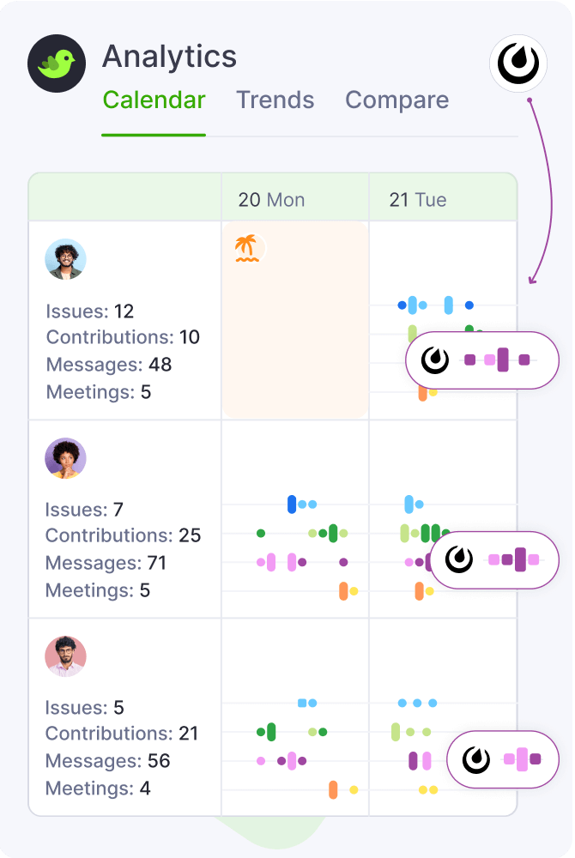The width and height of the screenshot is (575, 858).
Task: Click the orange vacation block on Monday
Action: click(295, 343)
